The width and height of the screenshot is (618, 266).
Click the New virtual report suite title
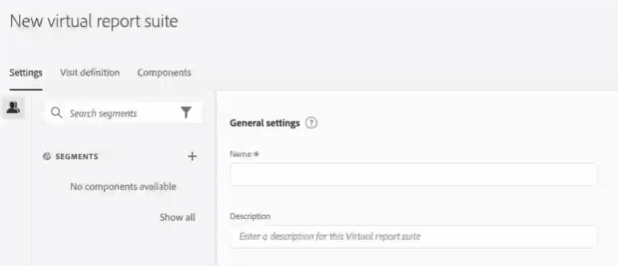(x=94, y=21)
